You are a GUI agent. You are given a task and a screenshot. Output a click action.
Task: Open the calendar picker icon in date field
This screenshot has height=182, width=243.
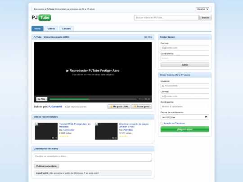click(206, 117)
